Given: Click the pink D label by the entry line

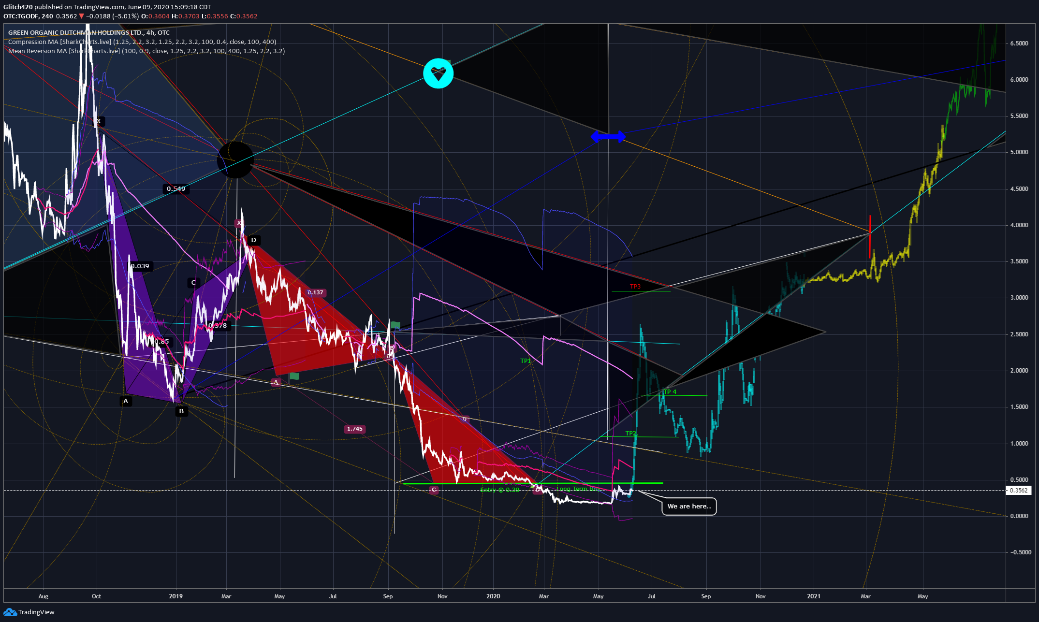Looking at the screenshot, I should [x=537, y=491].
